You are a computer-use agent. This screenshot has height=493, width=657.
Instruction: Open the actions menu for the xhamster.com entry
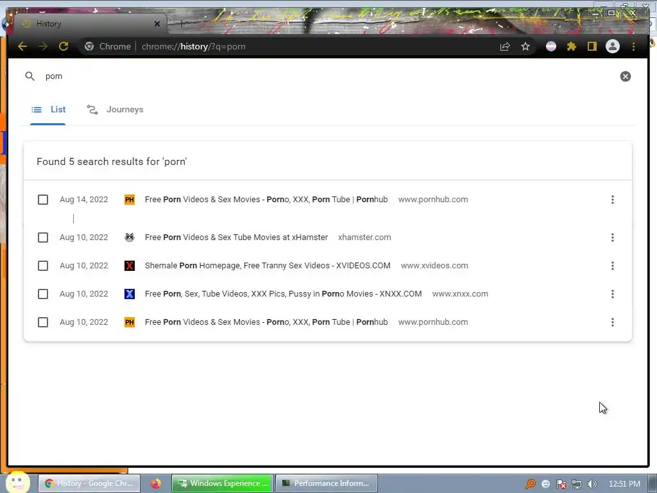point(612,238)
